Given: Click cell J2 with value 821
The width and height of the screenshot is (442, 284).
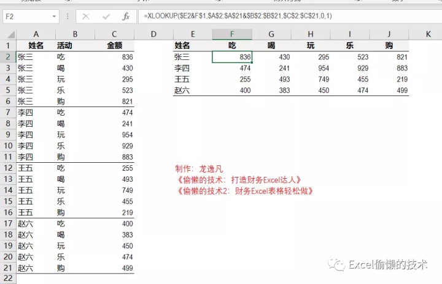Looking at the screenshot, I should point(389,57).
